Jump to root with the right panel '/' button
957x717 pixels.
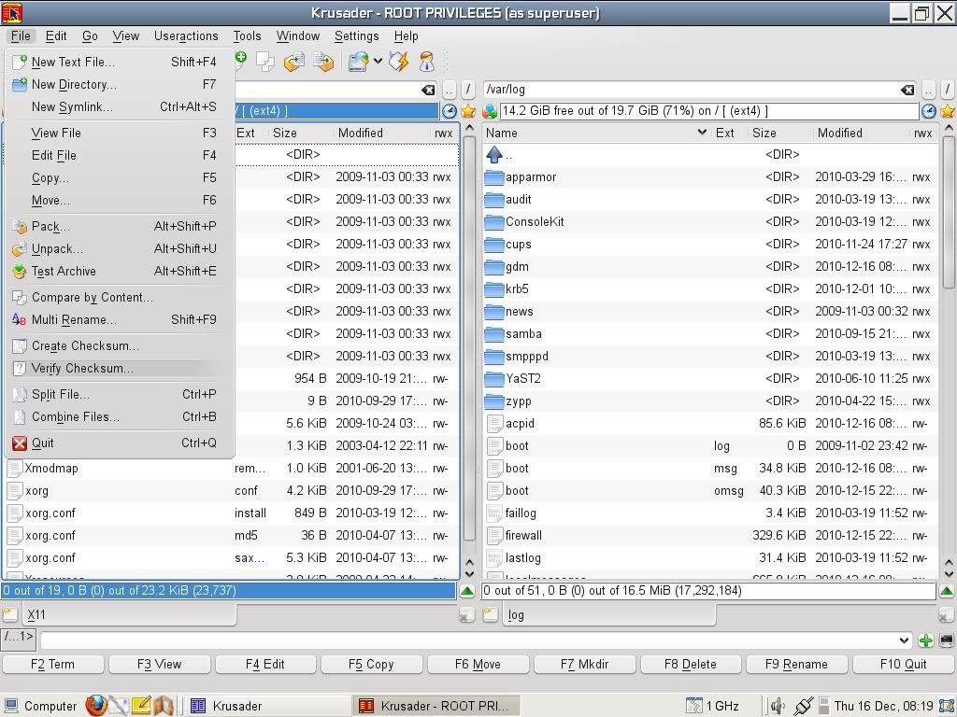coord(948,90)
